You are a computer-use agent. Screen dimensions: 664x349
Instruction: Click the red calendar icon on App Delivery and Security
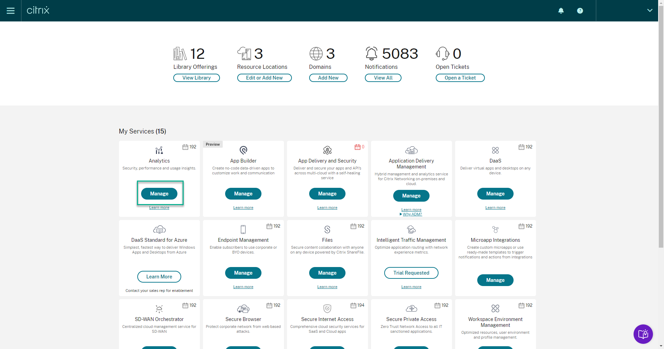point(358,147)
